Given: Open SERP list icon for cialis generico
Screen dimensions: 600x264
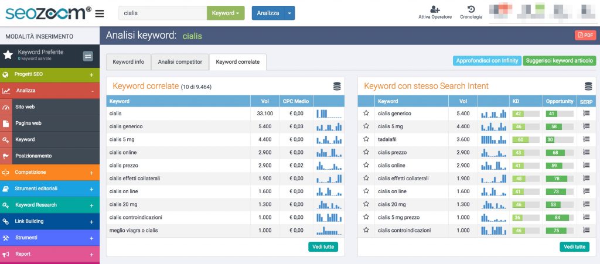Looking at the screenshot, I should (x=586, y=113).
